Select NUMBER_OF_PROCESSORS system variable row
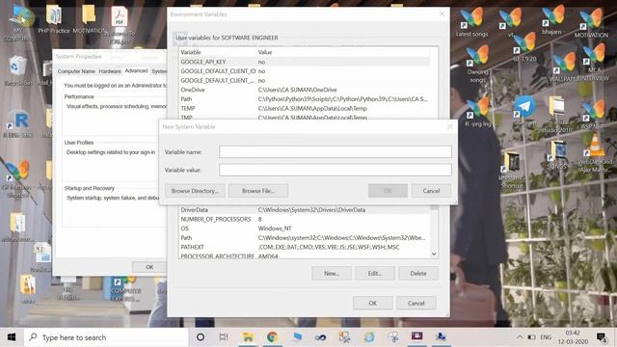The width and height of the screenshot is (617, 347). coord(305,219)
